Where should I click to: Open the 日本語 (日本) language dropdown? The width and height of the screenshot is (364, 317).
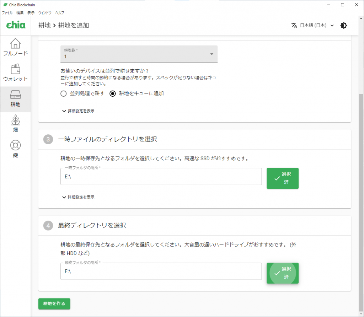[x=316, y=26]
